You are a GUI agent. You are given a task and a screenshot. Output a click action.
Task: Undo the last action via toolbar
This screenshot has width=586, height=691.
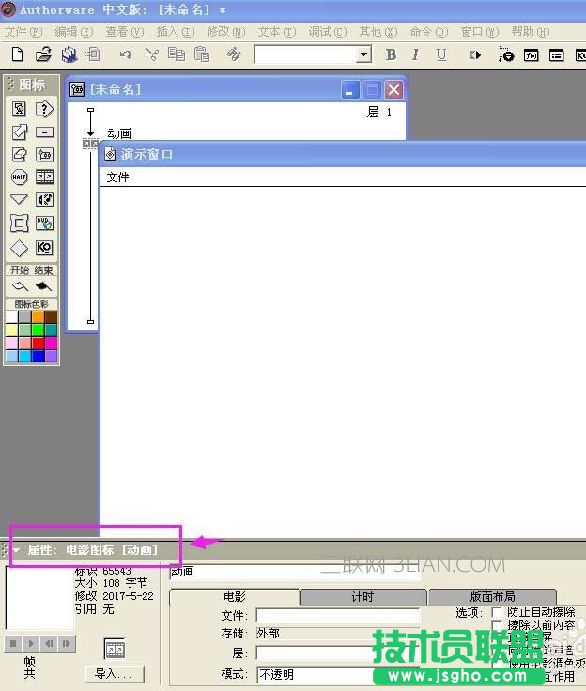click(x=126, y=54)
